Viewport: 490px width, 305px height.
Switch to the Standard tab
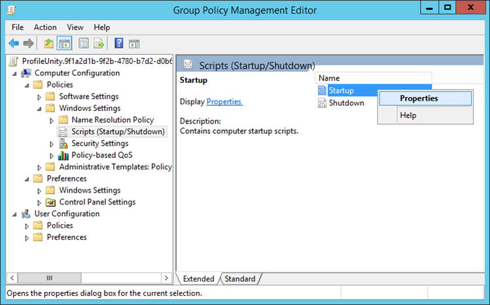[x=240, y=279]
